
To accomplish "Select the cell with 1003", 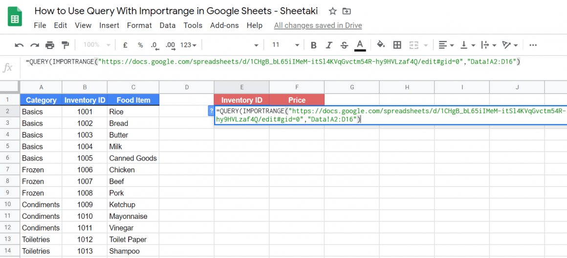I will [x=85, y=135].
